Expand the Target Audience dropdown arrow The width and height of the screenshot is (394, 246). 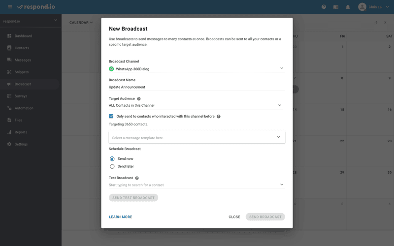279,105
